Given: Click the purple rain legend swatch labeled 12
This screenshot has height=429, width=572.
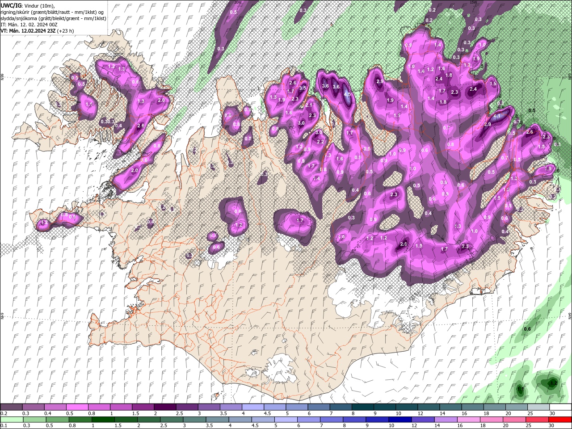Looking at the screenshot, I should 423,420.
